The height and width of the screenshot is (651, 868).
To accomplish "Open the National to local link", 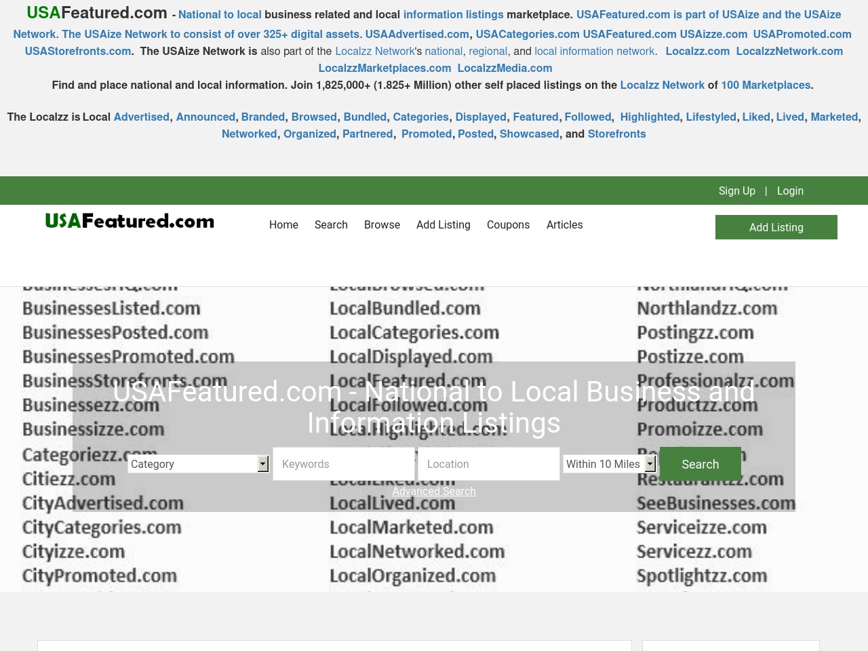I will tap(220, 14).
